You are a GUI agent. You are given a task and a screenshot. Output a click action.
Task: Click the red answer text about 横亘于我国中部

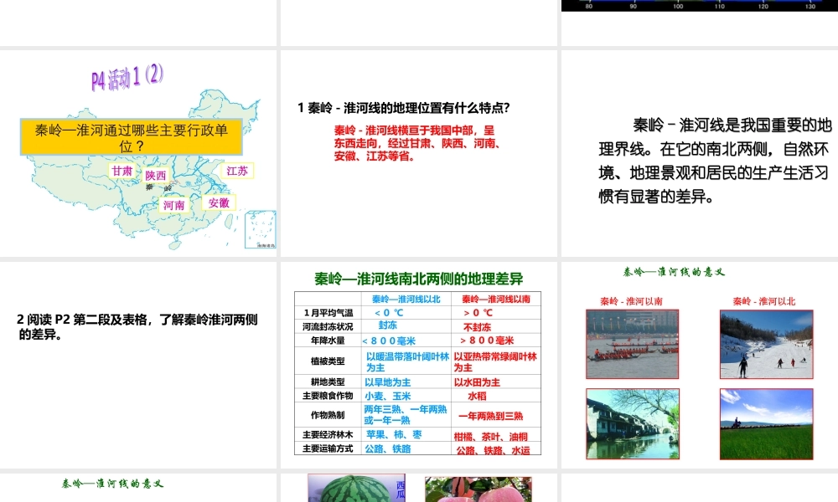click(416, 143)
